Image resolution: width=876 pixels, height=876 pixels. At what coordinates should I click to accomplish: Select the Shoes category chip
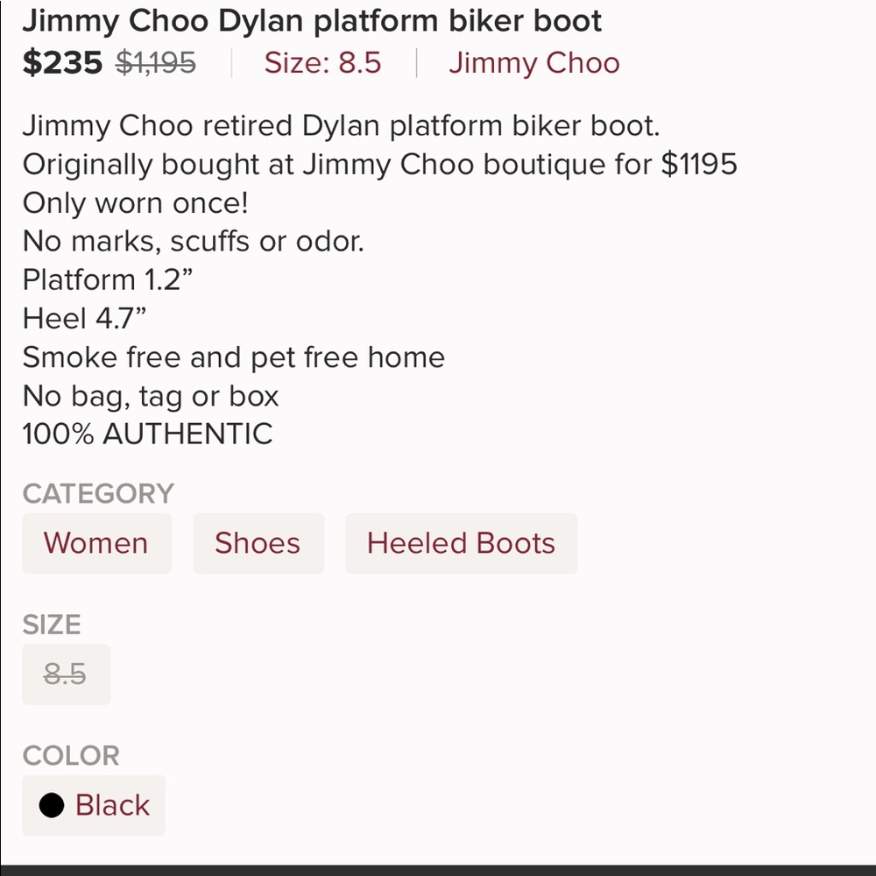258,543
